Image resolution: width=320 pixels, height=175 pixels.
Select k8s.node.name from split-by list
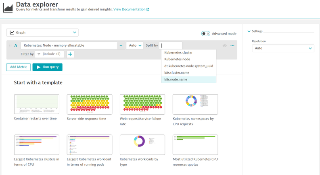[176, 80]
